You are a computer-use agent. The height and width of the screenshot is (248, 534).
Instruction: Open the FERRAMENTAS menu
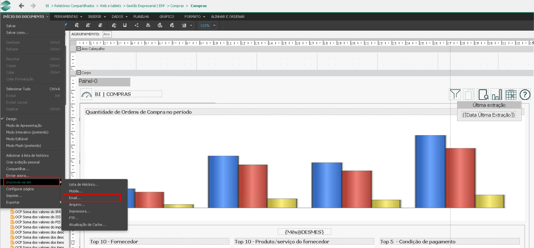[x=68, y=17]
